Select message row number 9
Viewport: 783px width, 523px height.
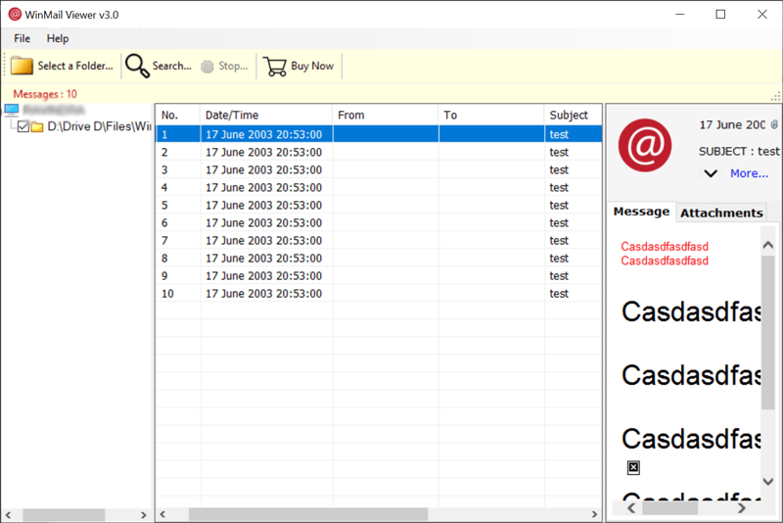(x=379, y=276)
